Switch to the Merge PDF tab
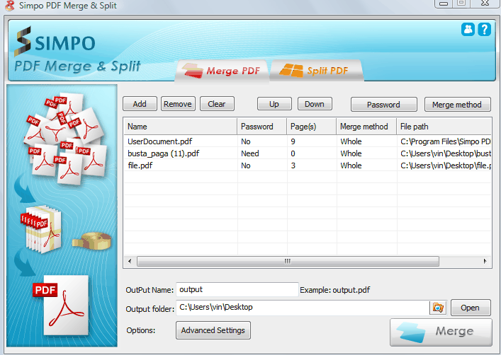501x355 pixels. point(223,71)
